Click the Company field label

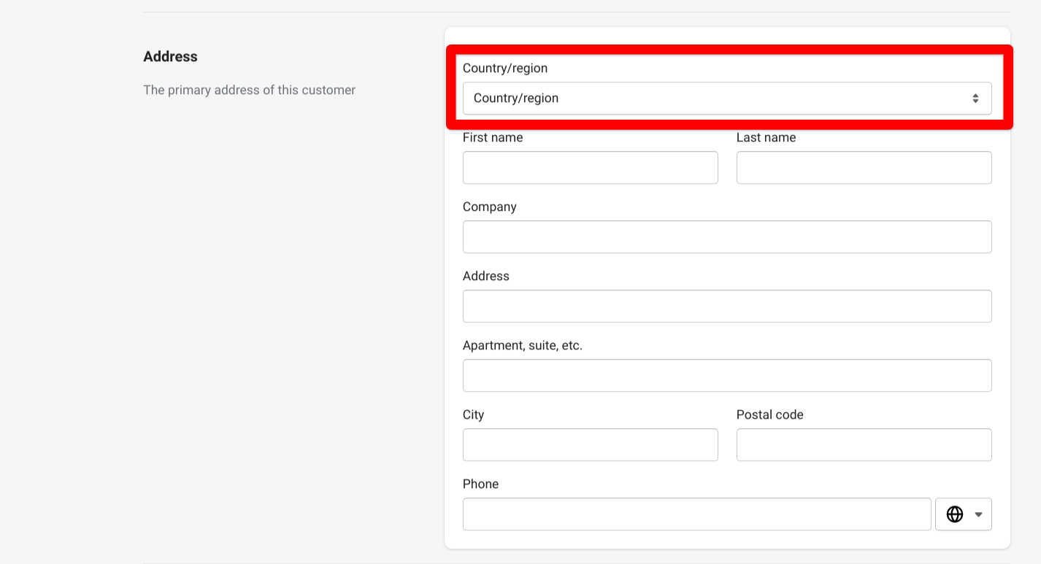pos(489,207)
